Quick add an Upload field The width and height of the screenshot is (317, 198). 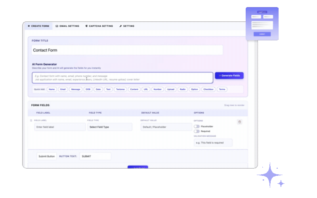coord(171,89)
